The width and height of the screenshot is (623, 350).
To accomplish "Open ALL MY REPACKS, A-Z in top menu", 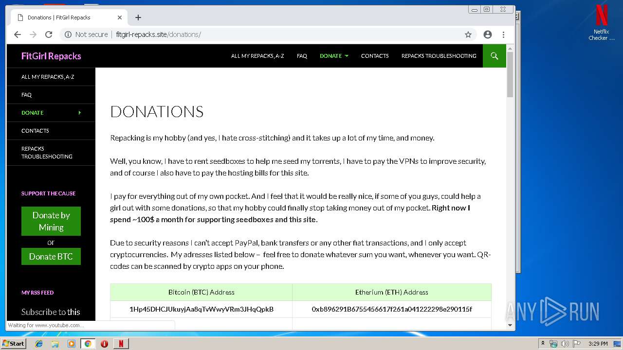I will pos(257,56).
